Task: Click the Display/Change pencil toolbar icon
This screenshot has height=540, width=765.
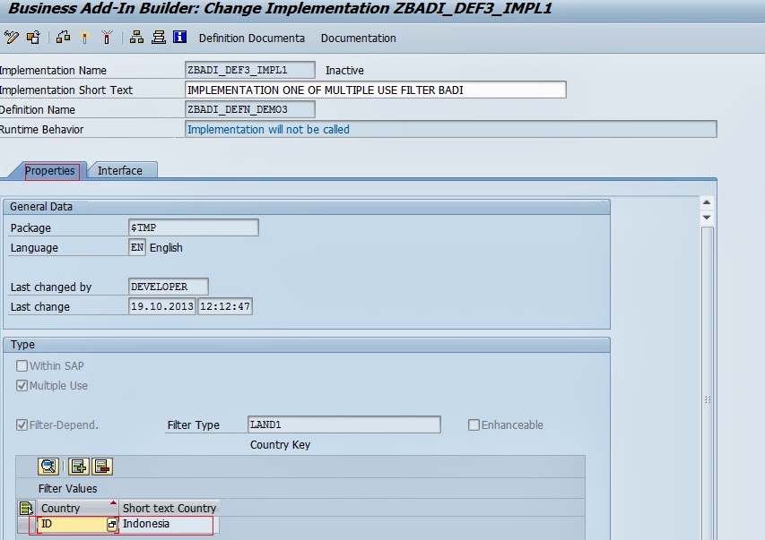Action: coord(12,38)
